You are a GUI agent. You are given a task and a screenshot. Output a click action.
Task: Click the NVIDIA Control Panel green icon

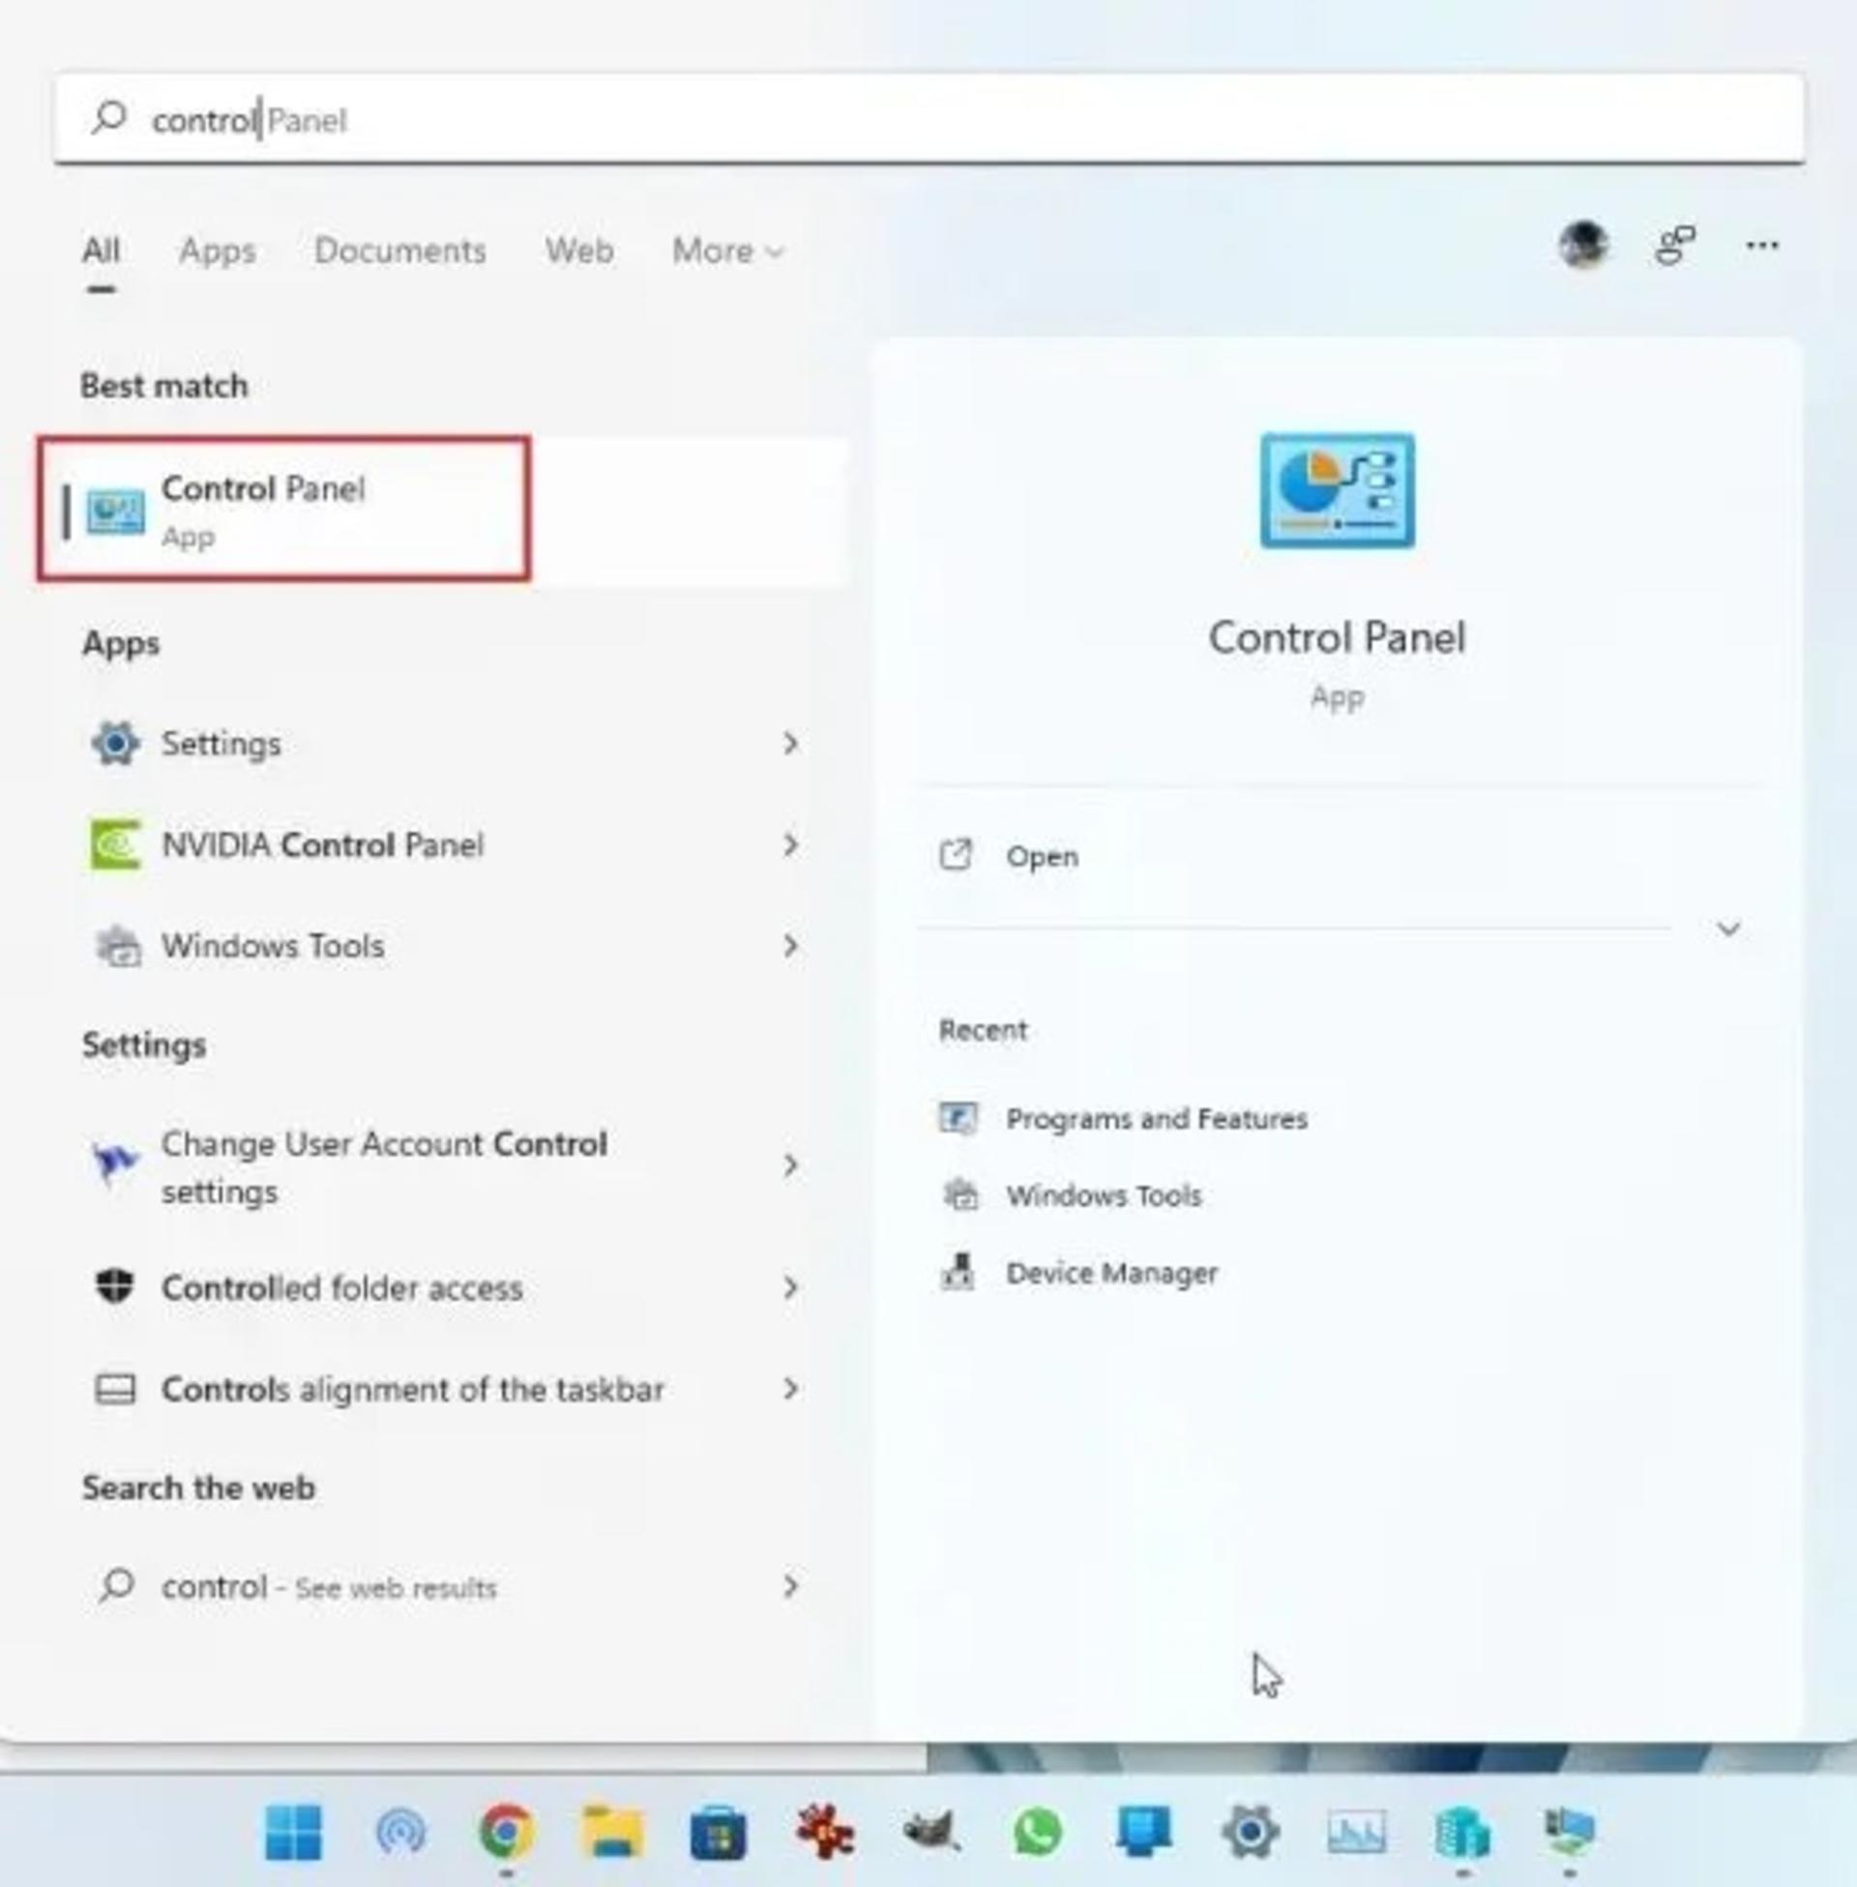[x=115, y=844]
